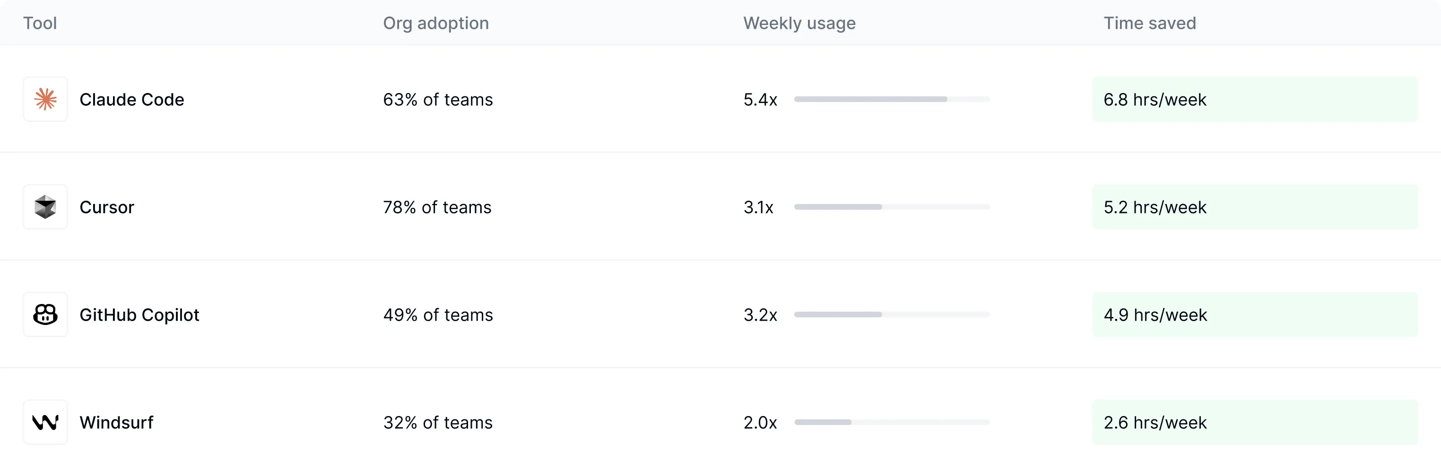Sort by the Tool column header

pos(40,23)
